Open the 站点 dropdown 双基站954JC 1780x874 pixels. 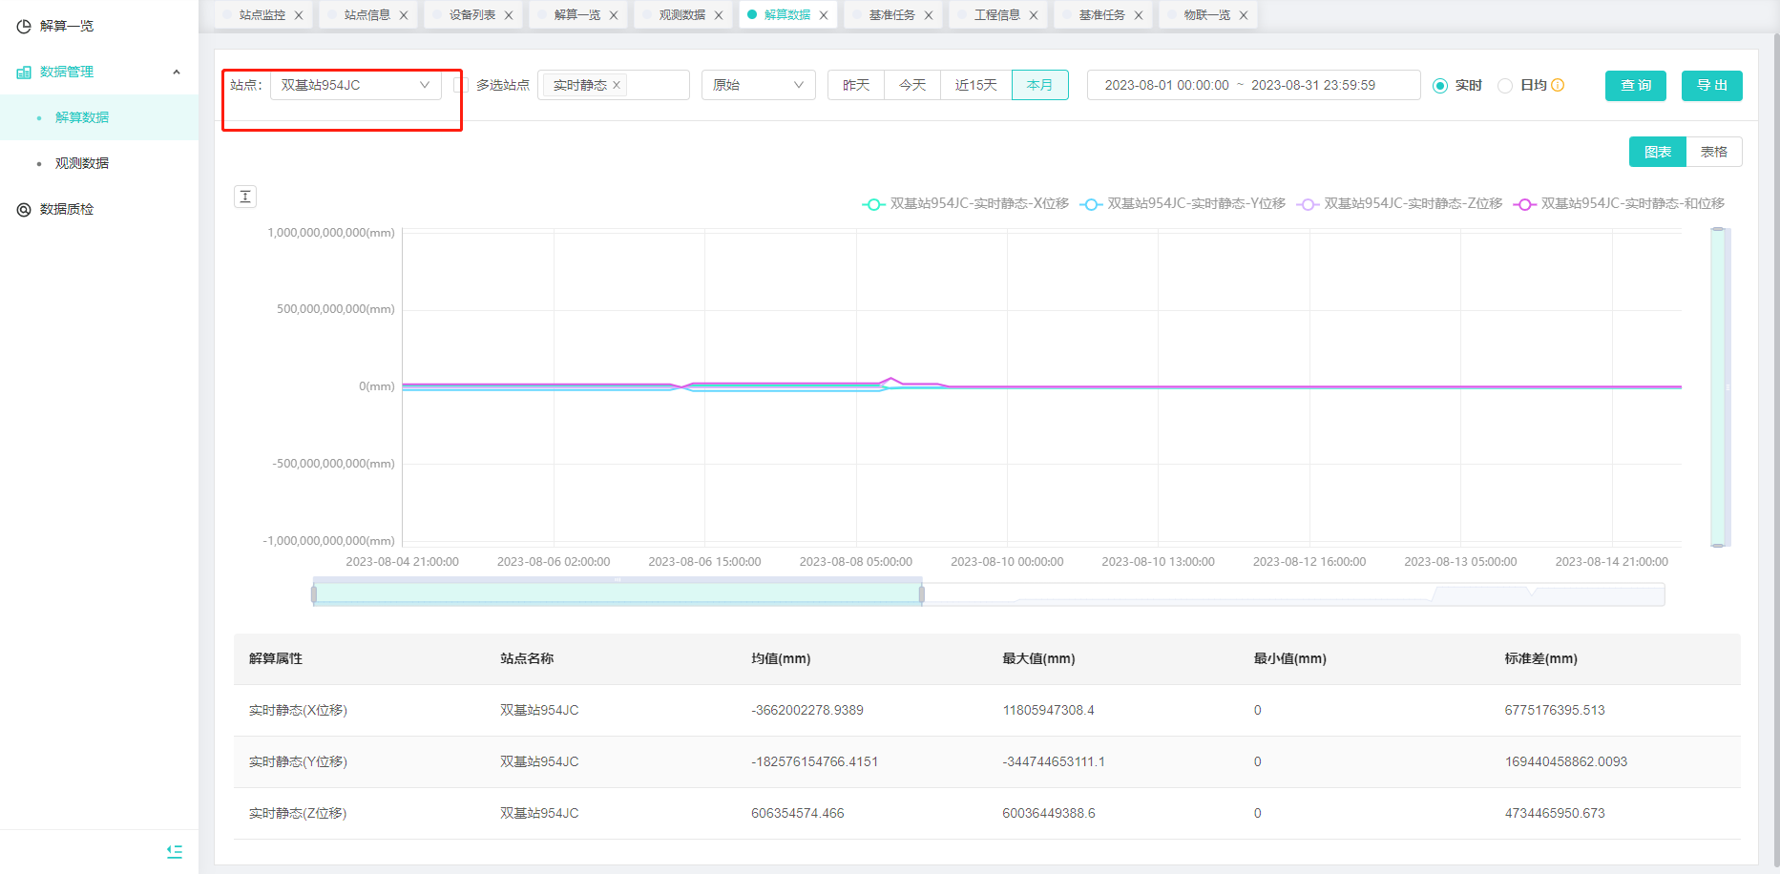click(x=355, y=85)
